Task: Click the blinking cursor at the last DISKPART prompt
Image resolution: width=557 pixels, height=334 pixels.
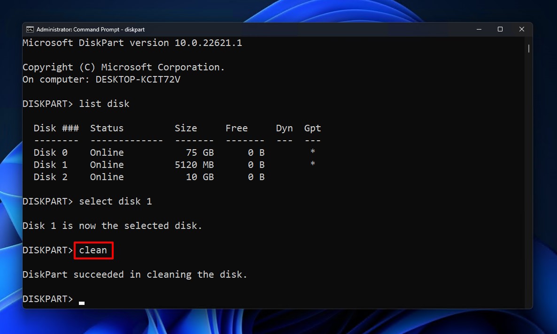Action: pyautogui.click(x=82, y=303)
